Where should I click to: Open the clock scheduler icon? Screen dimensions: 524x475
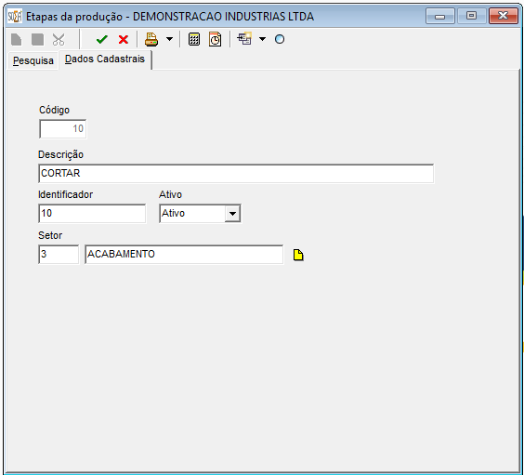point(215,39)
